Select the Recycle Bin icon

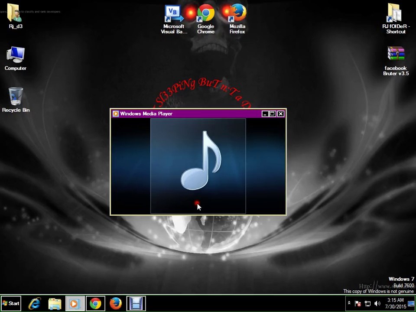coord(16,100)
